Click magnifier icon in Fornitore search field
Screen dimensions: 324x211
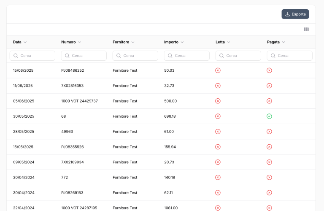[119, 56]
